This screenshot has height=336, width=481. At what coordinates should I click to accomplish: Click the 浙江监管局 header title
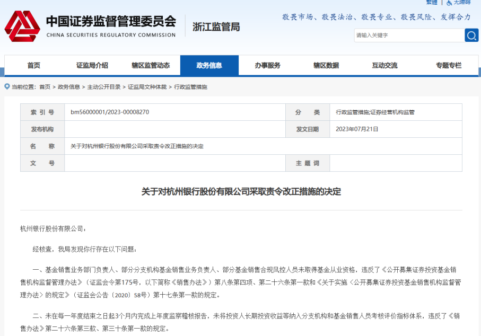click(x=216, y=26)
